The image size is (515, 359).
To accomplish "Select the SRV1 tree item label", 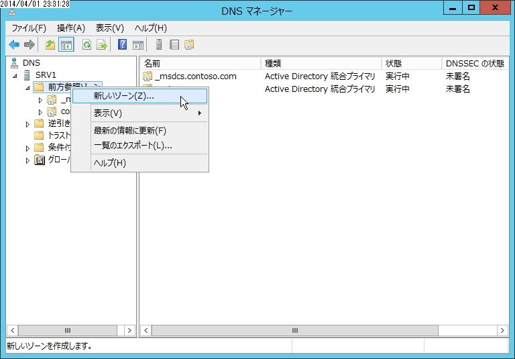I will click(46, 75).
